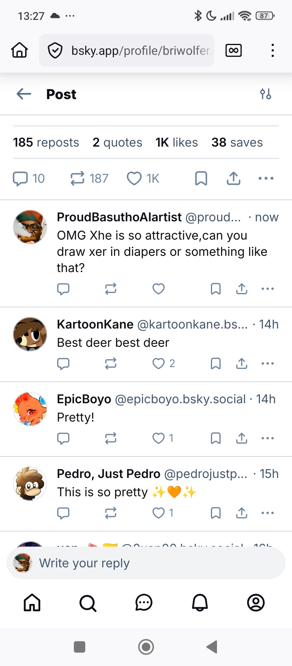The width and height of the screenshot is (292, 666).
Task: Open the Search tab in bottom navigation
Action: (88, 603)
